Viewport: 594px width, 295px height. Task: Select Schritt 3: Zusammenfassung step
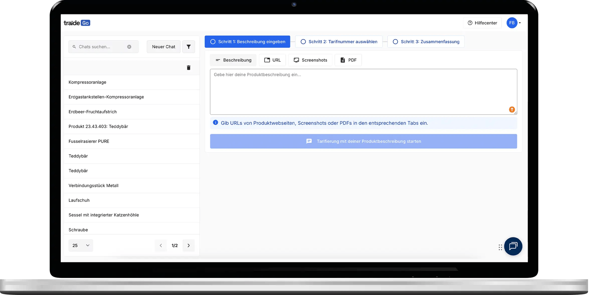426,42
